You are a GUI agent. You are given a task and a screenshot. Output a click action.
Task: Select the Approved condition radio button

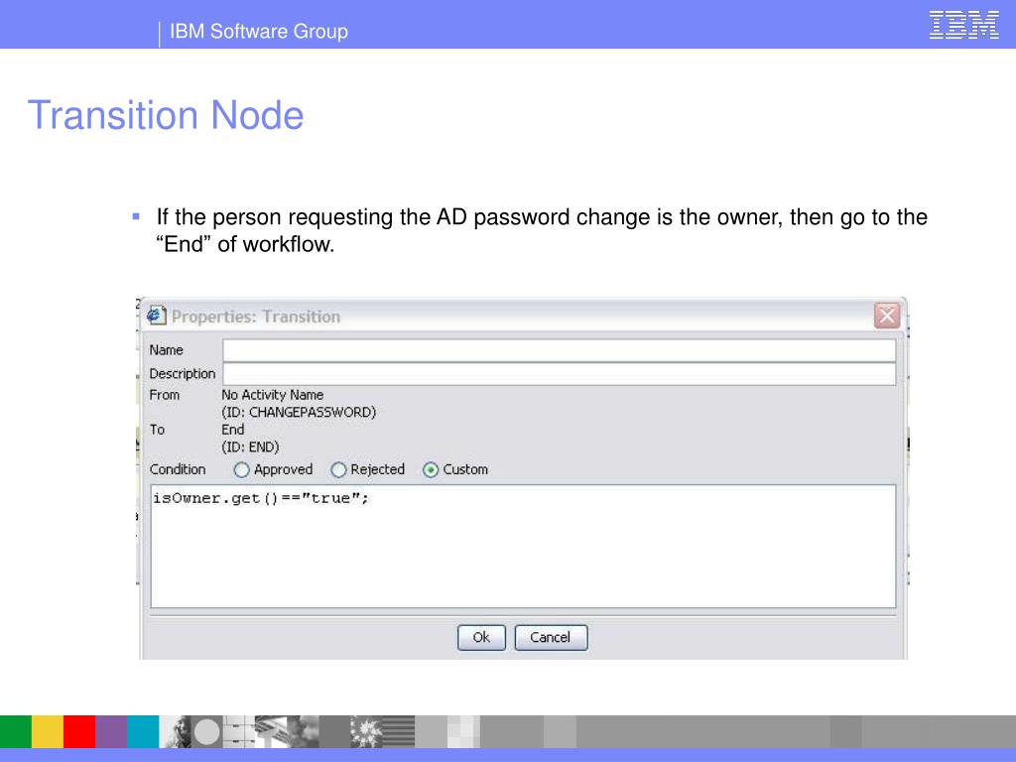pyautogui.click(x=242, y=469)
